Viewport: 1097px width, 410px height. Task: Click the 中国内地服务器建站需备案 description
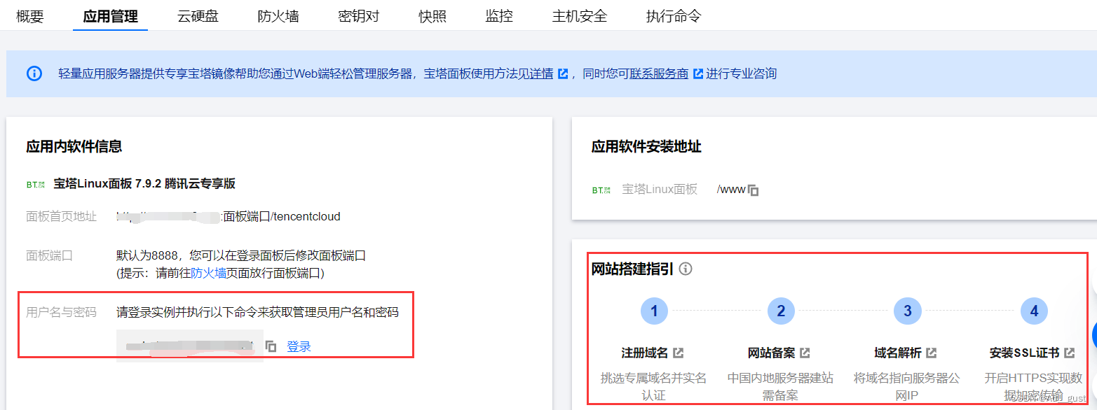pyautogui.click(x=780, y=386)
